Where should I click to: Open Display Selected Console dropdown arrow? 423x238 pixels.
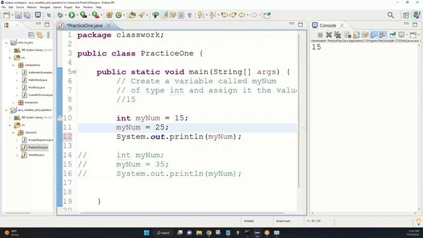(x=407, y=35)
